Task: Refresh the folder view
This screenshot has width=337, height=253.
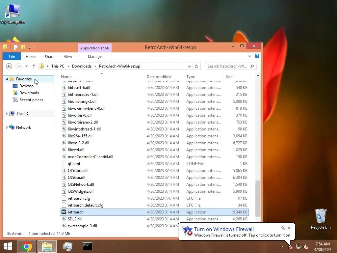Action: 196,66
